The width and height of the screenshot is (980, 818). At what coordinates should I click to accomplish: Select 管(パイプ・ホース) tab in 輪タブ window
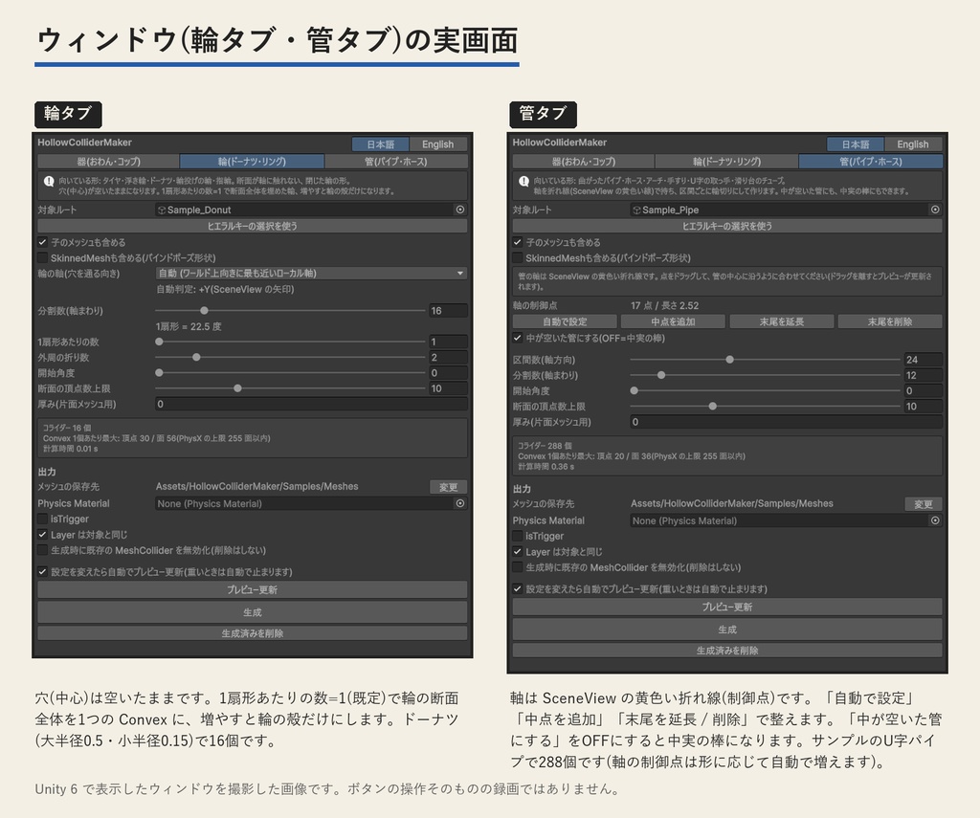[x=396, y=162]
